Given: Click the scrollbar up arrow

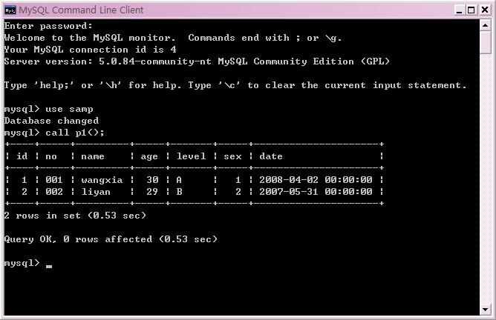Looking at the screenshot, I should click(x=485, y=25).
